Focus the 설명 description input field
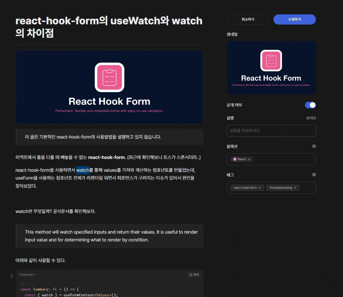This screenshot has height=297, width=343. point(271,131)
